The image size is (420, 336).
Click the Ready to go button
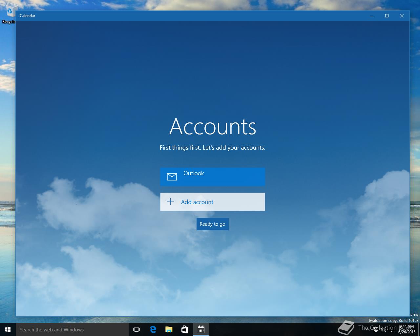coord(212,224)
